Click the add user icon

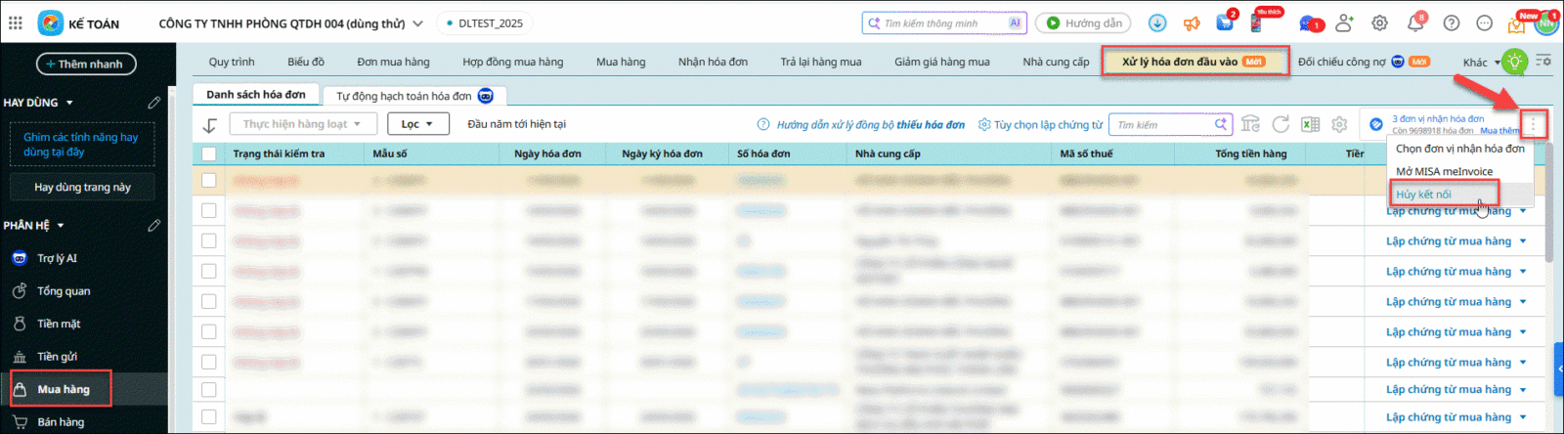[1344, 23]
